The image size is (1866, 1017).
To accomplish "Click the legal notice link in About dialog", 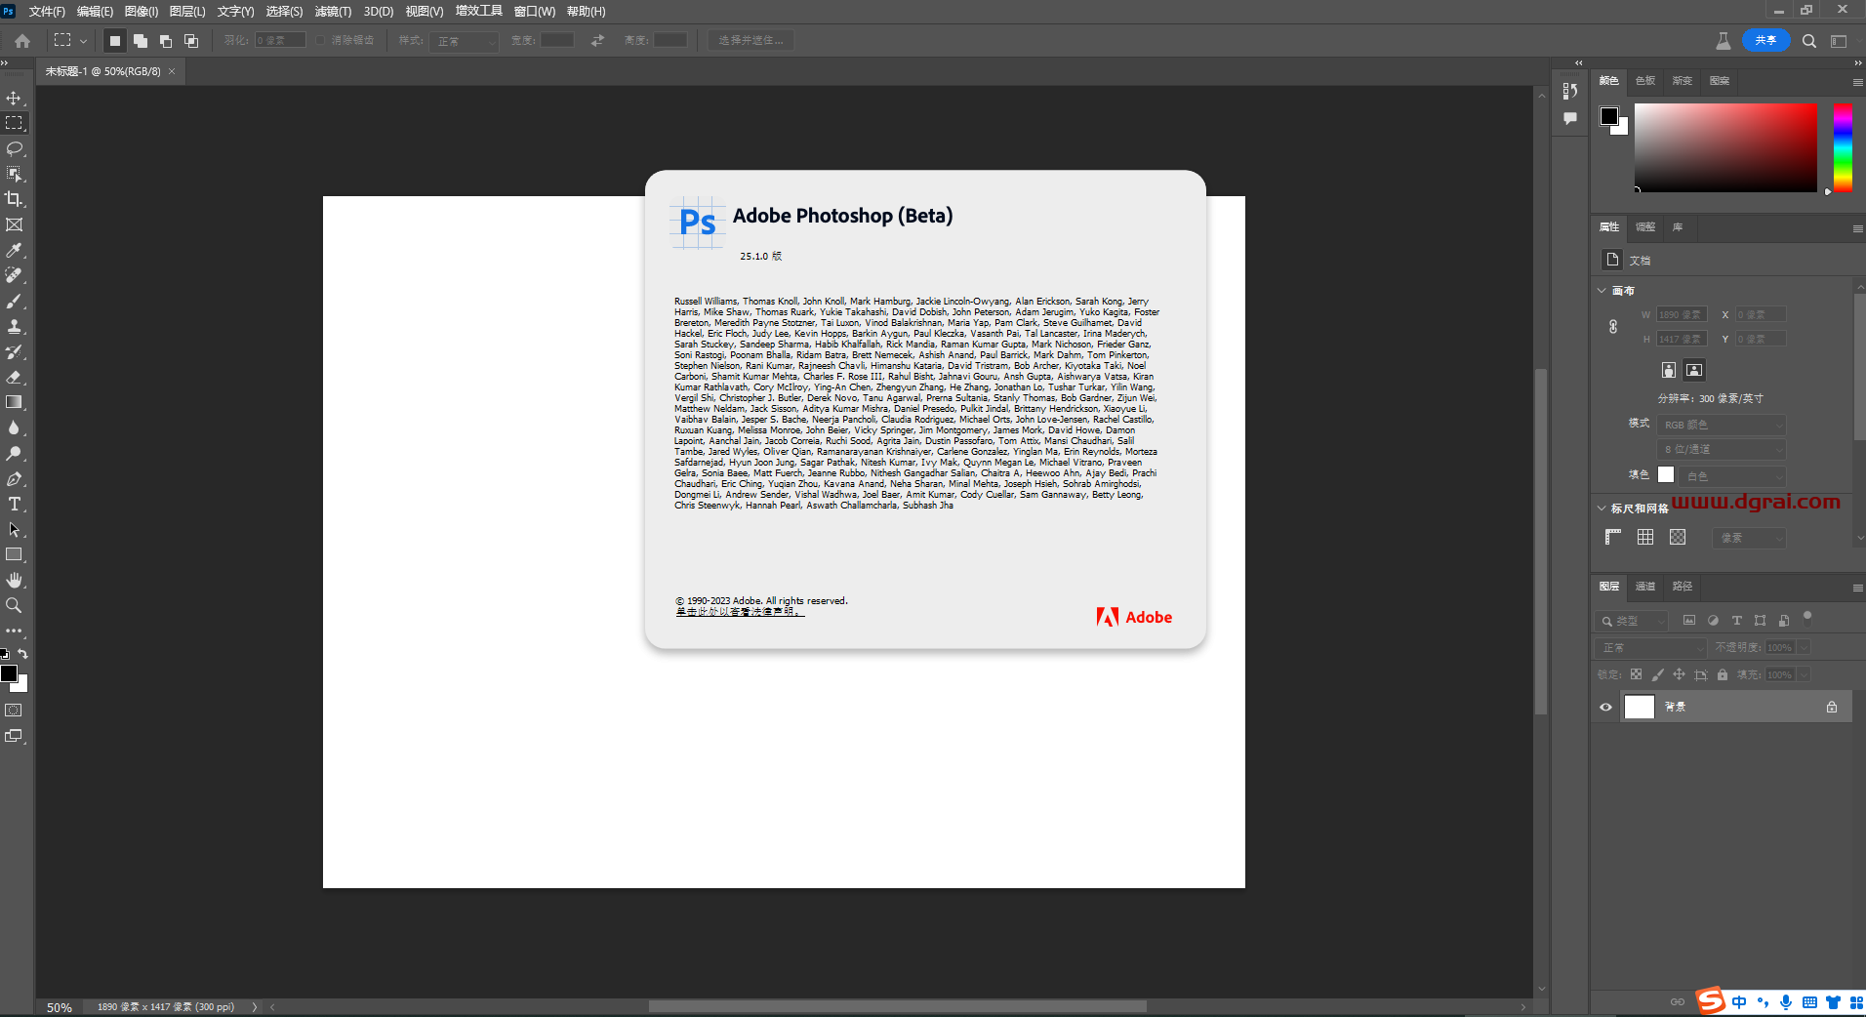I will tap(740, 612).
